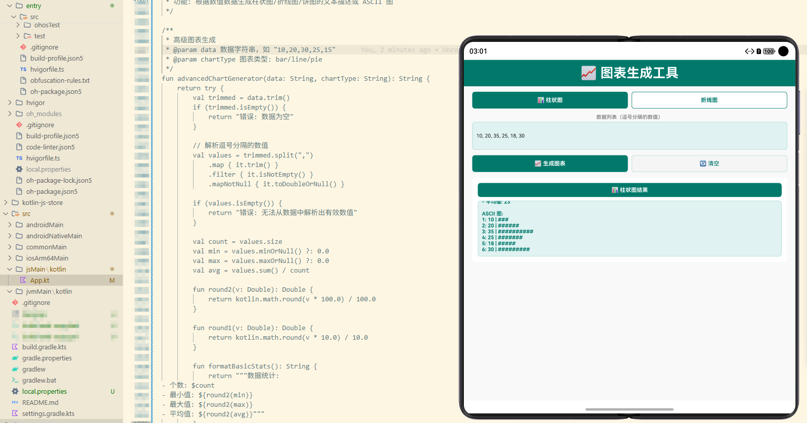The width and height of the screenshot is (807, 423).
Task: Expand the hvigor folder
Action: [10, 102]
